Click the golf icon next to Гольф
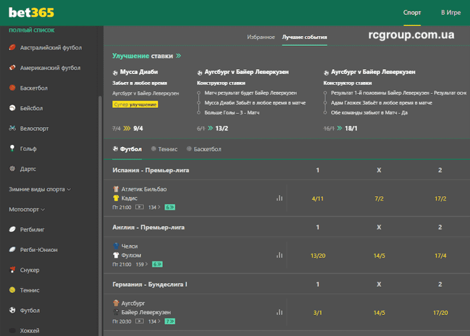The image size is (470, 336). tap(13, 148)
